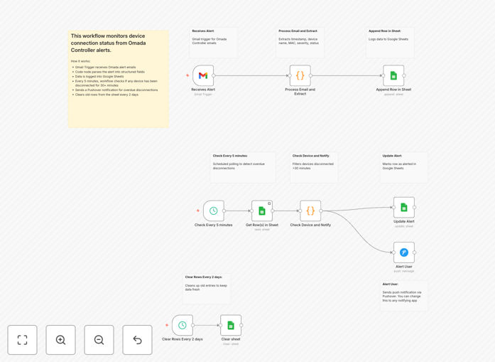
Task: Click the 'Clear Rows Every 2 days' node label
Action: [x=182, y=339]
